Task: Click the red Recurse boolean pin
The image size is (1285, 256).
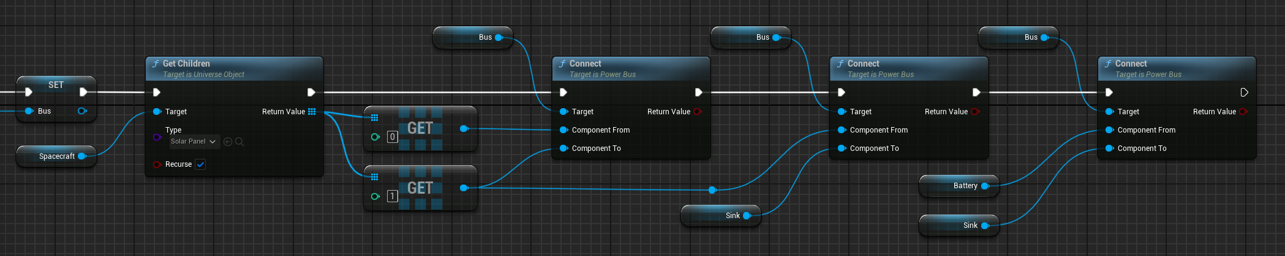Action: click(x=157, y=164)
